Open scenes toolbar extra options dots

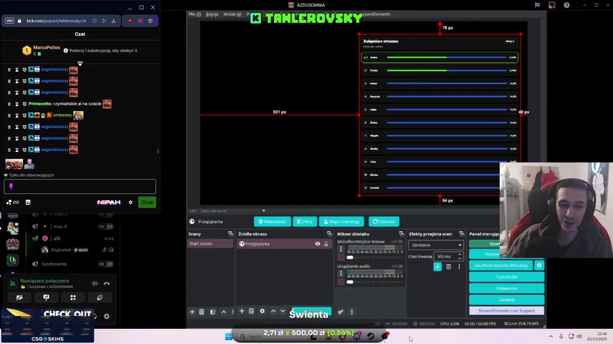233,312
